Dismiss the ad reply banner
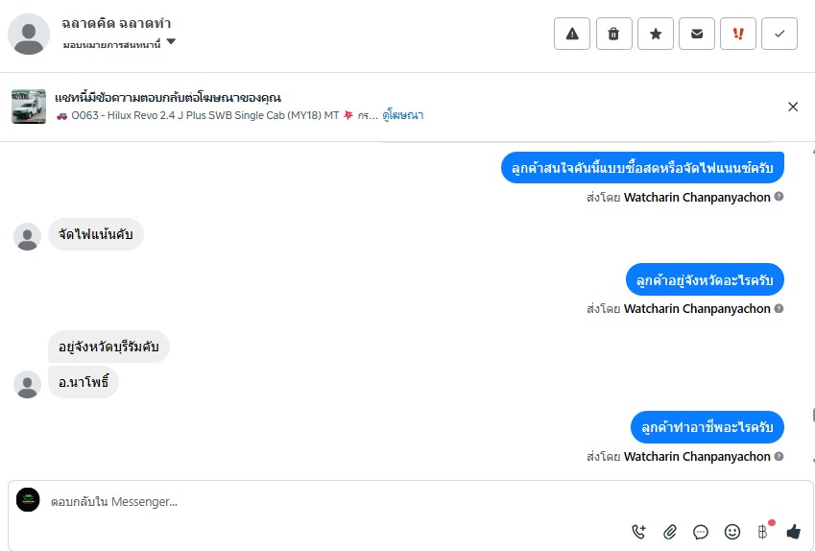815x551 pixels. 793,107
